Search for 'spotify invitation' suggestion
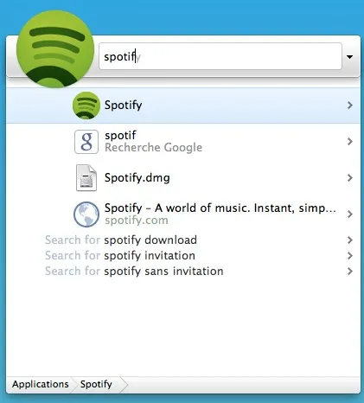The width and height of the screenshot is (364, 403). click(183, 256)
